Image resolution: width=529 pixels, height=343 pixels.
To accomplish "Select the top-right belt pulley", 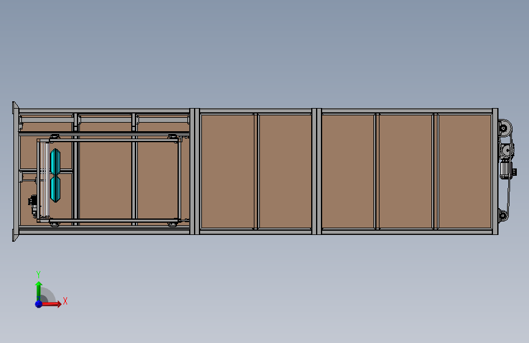I will (x=504, y=128).
